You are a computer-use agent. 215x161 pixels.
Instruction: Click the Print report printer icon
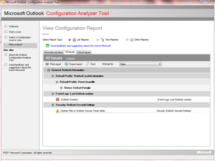pos(48,64)
